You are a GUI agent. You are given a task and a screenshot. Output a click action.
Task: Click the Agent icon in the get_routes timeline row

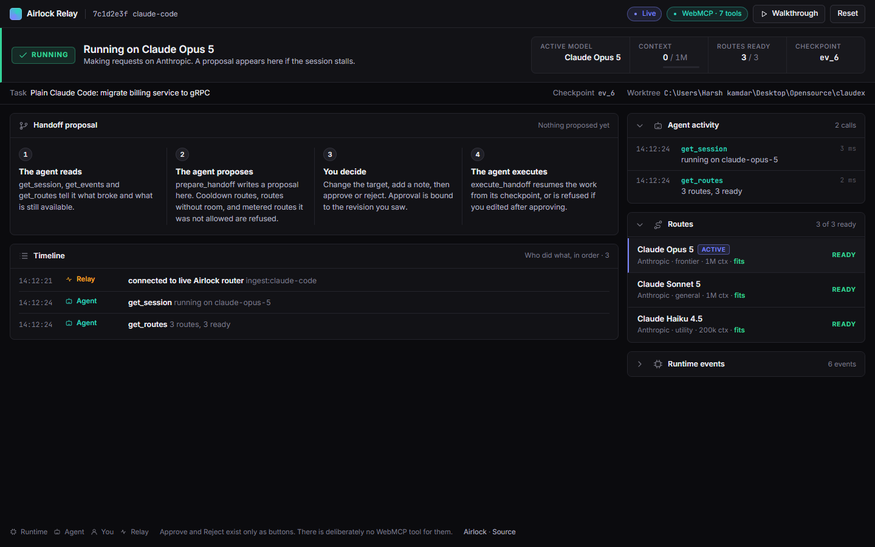[x=69, y=323]
